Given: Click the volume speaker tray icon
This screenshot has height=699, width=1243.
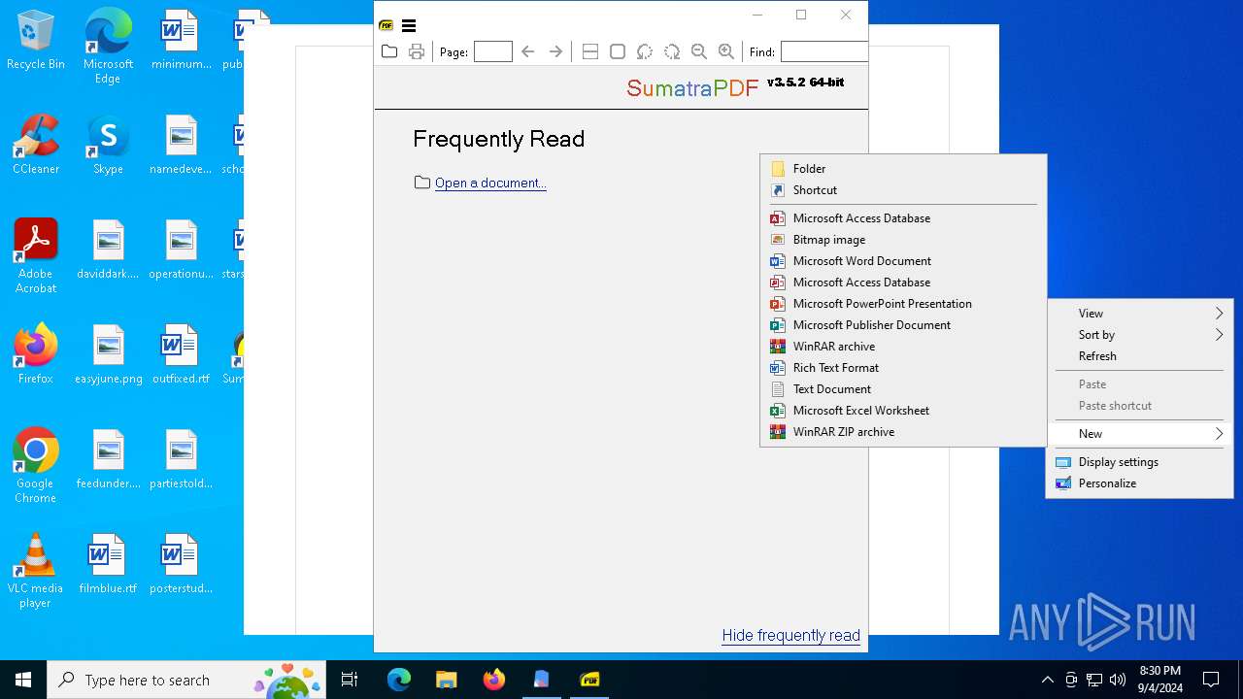Looking at the screenshot, I should click(1117, 680).
